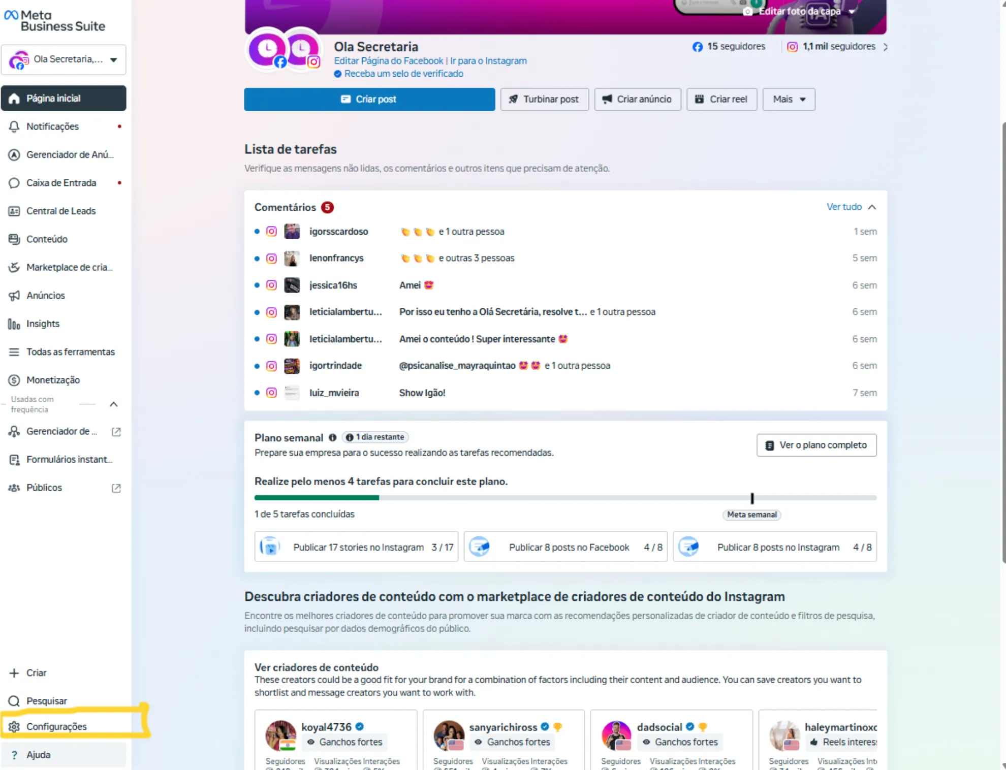This screenshot has height=770, width=1006.
Task: Select the Publicar 8 posts no Instagram task
Action: [775, 547]
